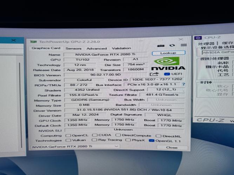Select the CPU-Z 处理器 tab
The image size is (234, 175).
point(206,44)
